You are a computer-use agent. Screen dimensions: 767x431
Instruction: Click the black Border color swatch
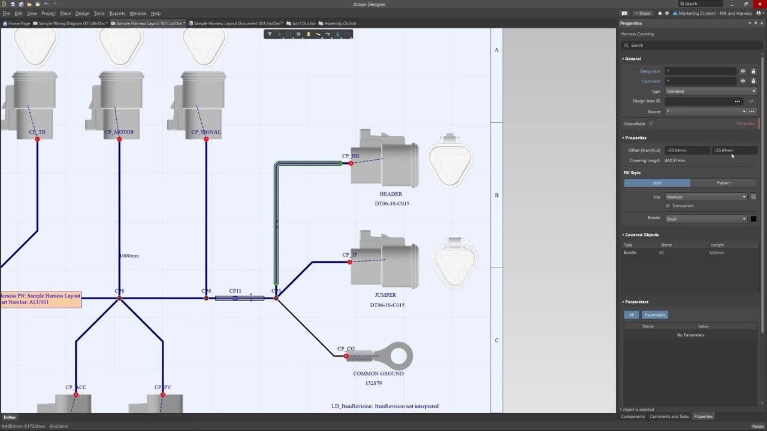753,218
